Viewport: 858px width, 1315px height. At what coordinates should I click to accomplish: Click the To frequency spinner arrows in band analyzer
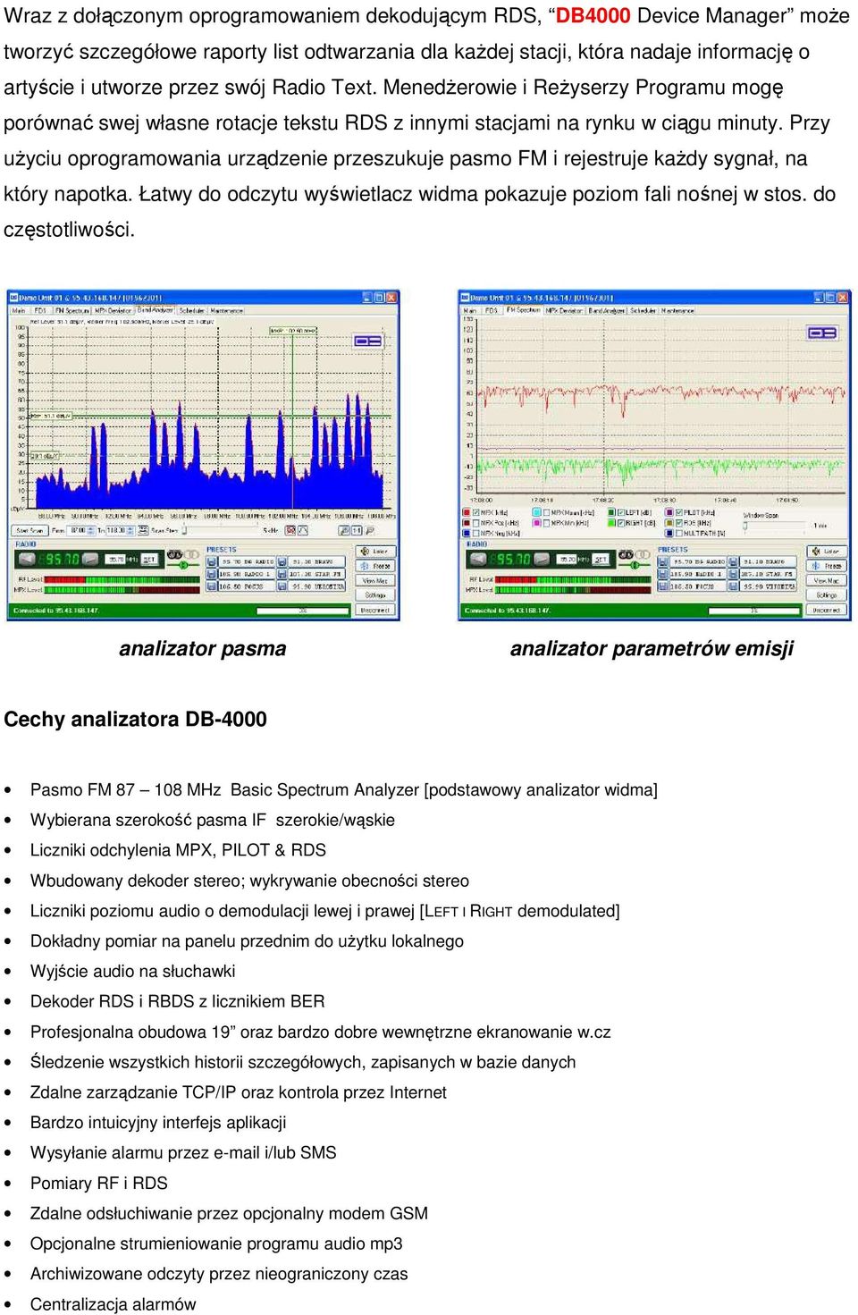pyautogui.click(x=130, y=531)
